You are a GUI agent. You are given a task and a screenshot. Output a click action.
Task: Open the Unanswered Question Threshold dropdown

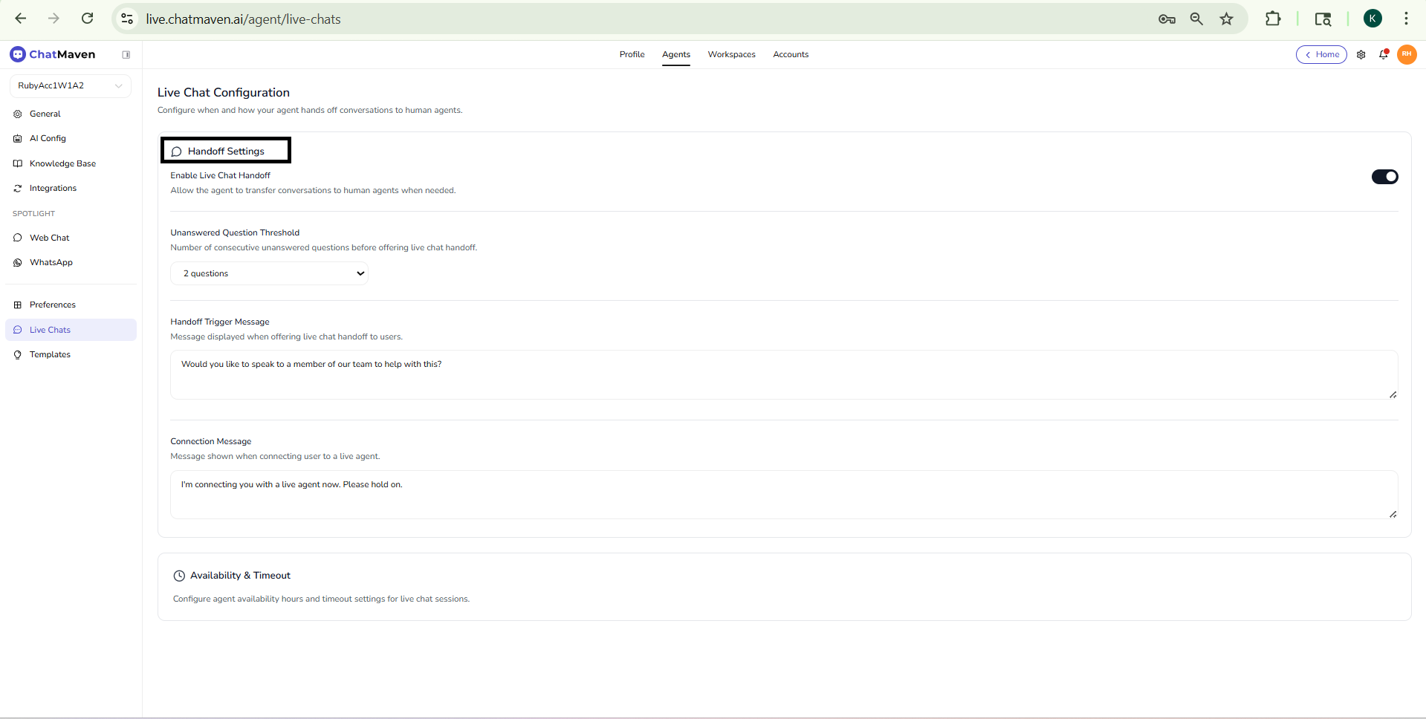tap(269, 273)
